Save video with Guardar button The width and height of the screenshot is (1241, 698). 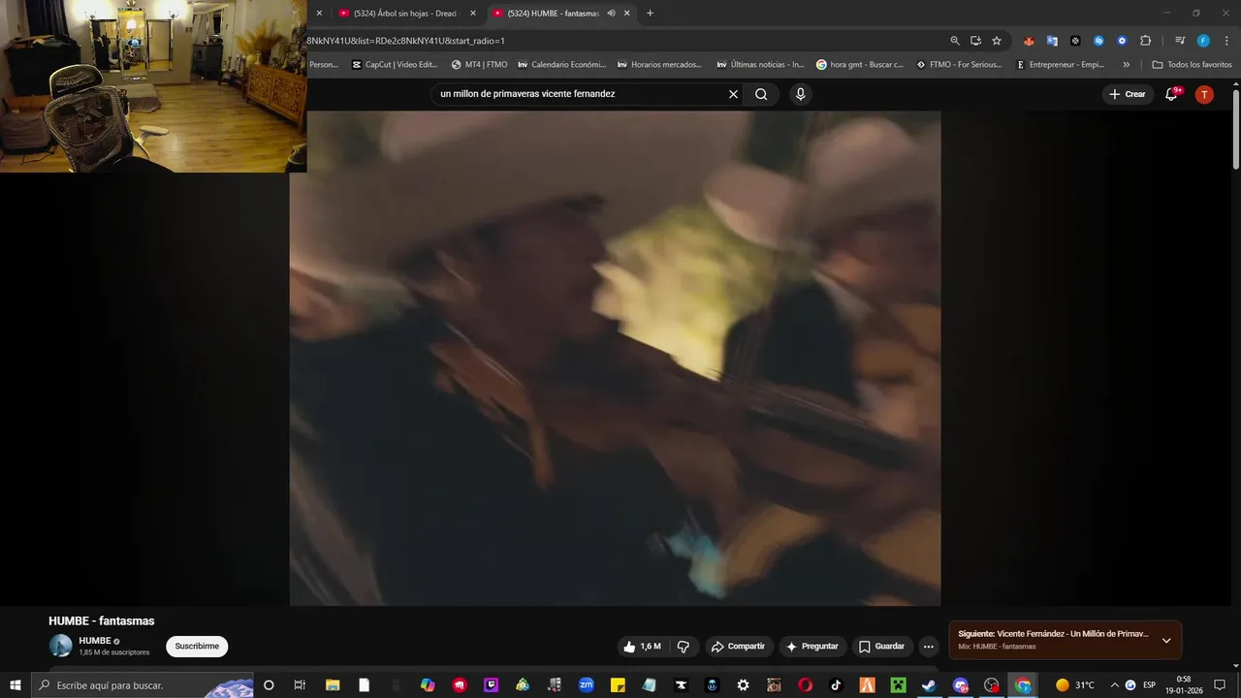[x=881, y=647]
